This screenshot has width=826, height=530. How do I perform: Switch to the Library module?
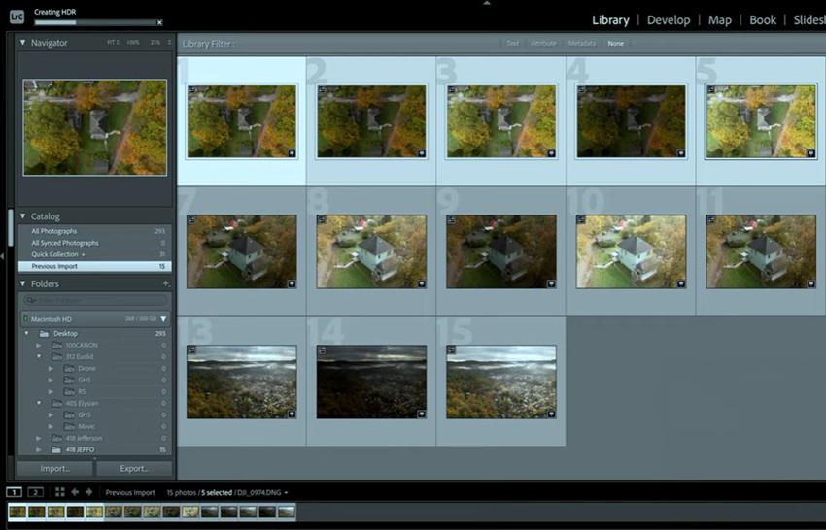click(610, 20)
